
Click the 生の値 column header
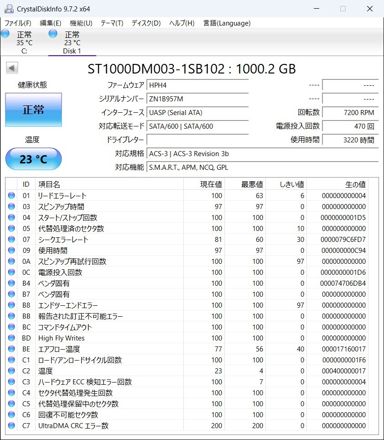click(337, 184)
